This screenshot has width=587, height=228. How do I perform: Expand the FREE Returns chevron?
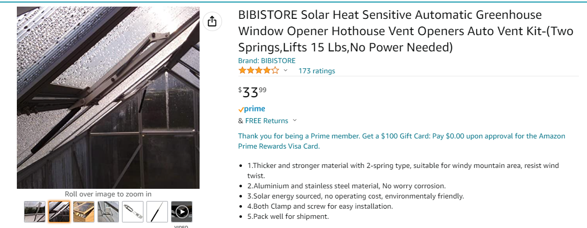point(295,121)
